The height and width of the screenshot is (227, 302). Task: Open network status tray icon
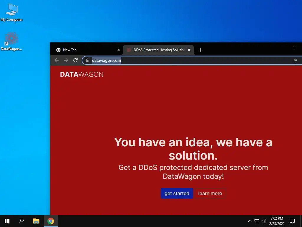(257, 221)
